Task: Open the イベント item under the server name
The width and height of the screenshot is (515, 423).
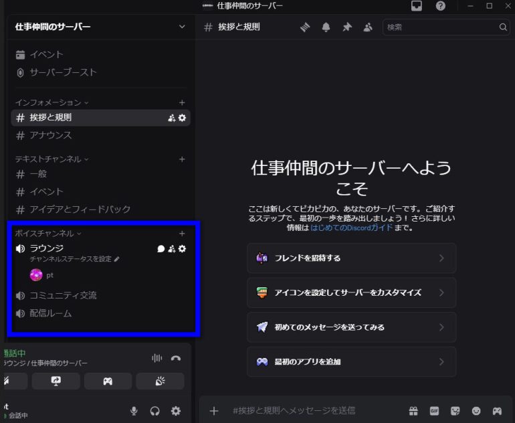Action: click(46, 54)
